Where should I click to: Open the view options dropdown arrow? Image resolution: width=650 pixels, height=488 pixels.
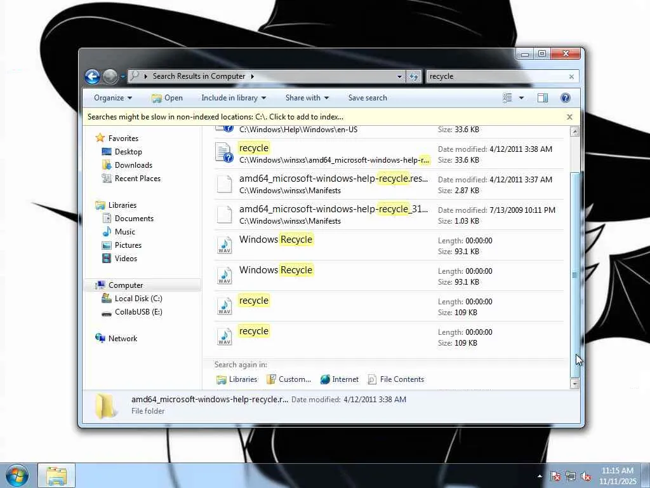click(x=522, y=98)
